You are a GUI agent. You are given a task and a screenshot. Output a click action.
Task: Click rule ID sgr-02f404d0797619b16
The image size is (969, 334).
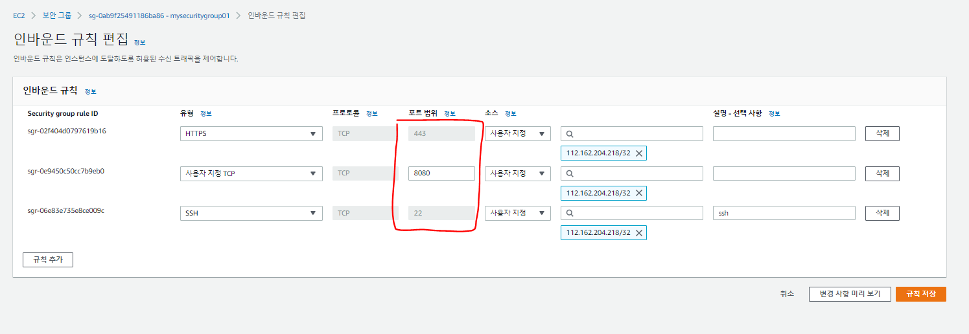click(x=67, y=131)
